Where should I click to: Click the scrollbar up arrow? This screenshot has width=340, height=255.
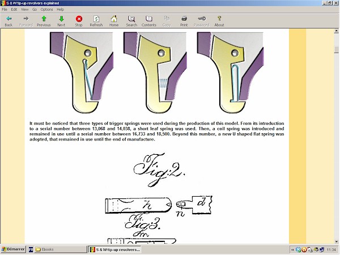pyautogui.click(x=336, y=31)
